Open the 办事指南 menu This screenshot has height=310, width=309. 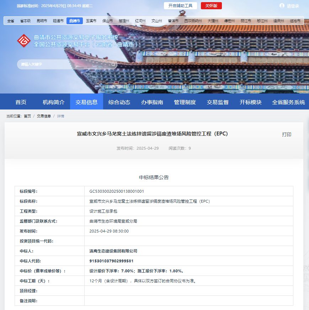tap(152, 101)
